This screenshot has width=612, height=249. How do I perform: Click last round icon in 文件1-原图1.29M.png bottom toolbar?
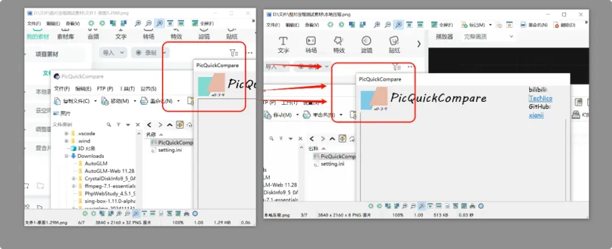coord(195,213)
